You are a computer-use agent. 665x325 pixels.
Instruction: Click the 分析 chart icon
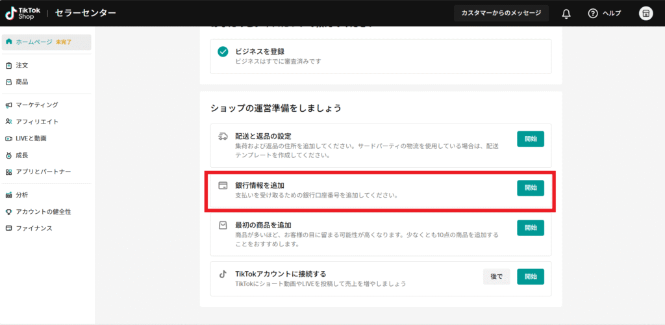[x=9, y=195]
